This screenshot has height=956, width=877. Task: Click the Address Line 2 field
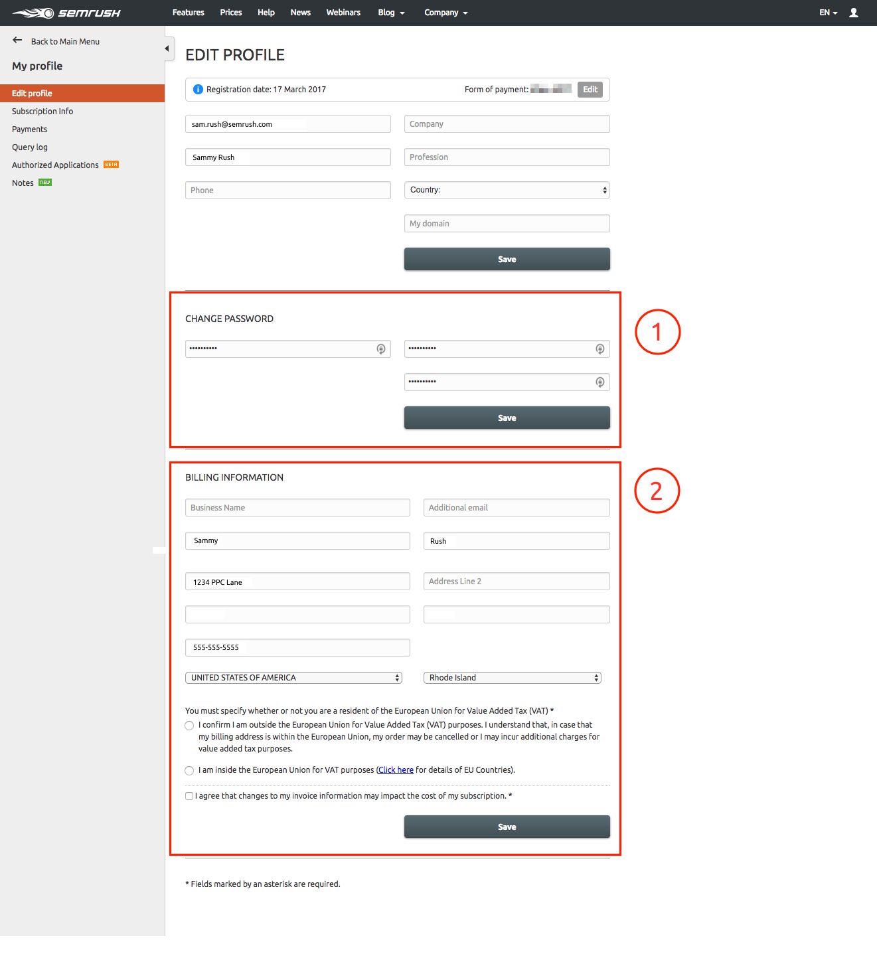pyautogui.click(x=517, y=582)
